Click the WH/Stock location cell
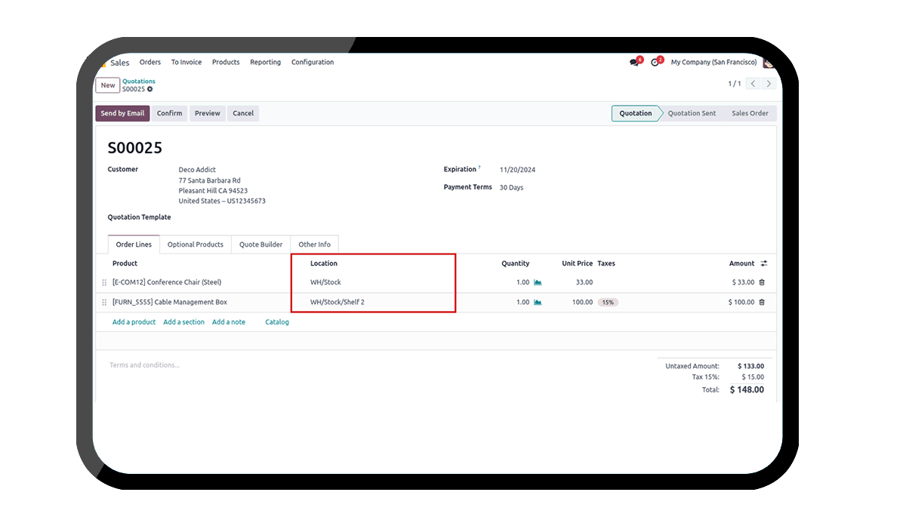 (x=325, y=282)
